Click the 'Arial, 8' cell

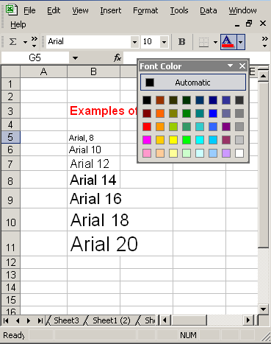coord(93,137)
